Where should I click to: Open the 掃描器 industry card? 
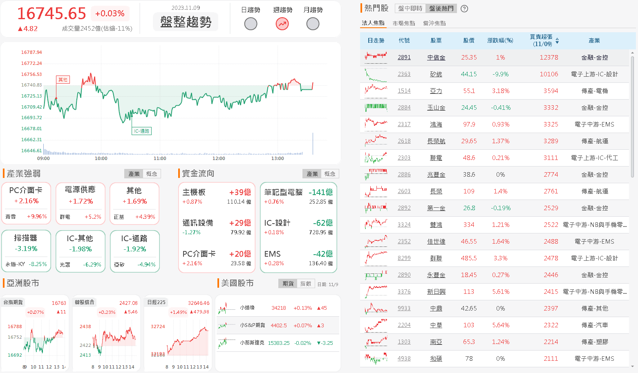(26, 251)
